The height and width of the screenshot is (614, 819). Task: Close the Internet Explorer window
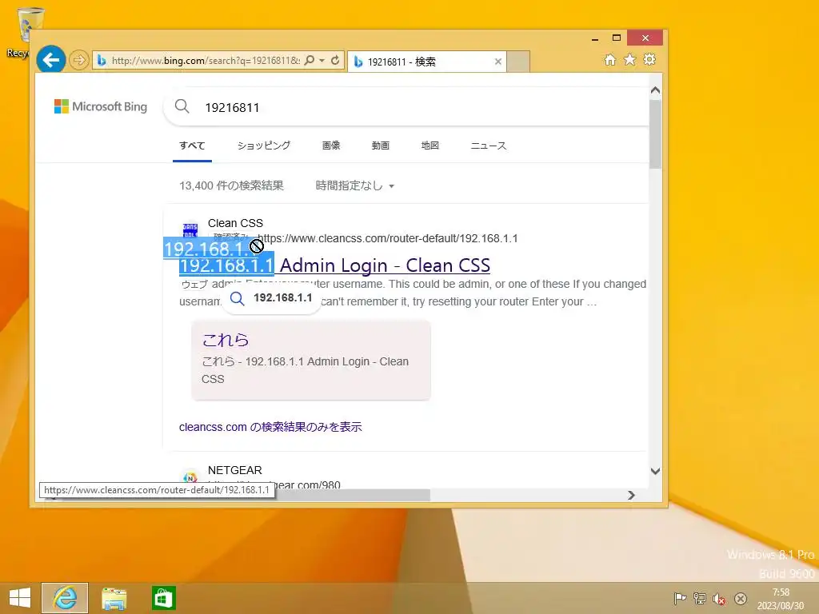point(645,38)
